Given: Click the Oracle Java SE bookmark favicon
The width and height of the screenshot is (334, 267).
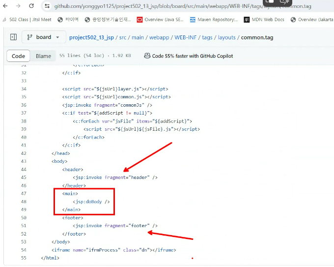Looking at the screenshot, I should (139, 20).
